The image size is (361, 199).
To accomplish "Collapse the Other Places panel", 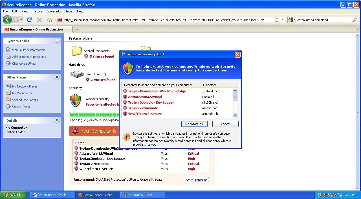I will pos(57,77).
